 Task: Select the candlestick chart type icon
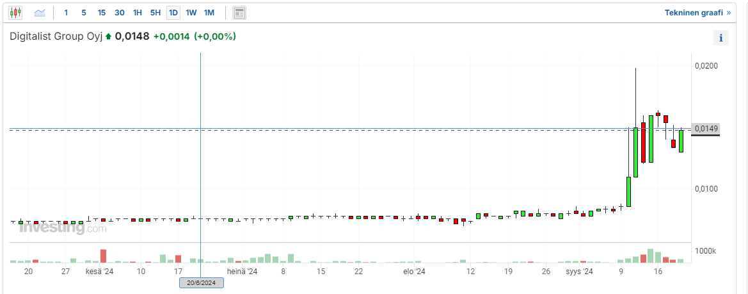[15, 13]
